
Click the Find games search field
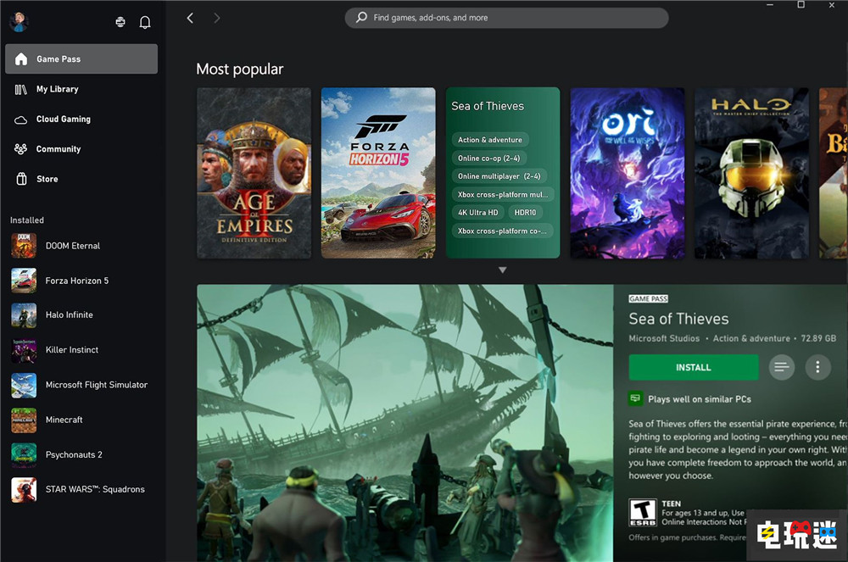[x=505, y=17]
